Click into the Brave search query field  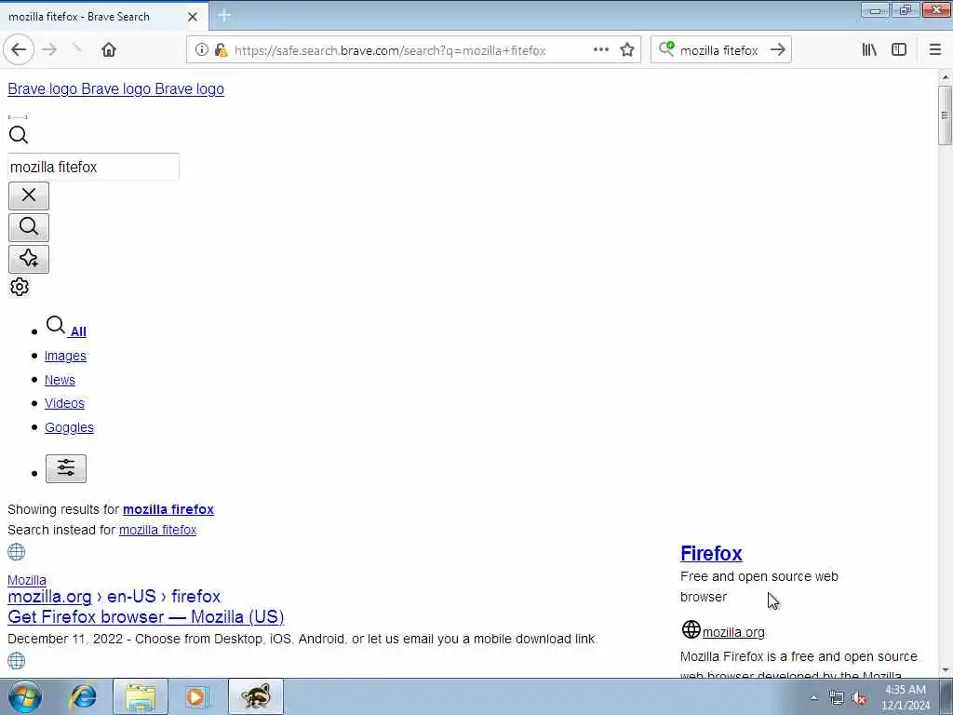pos(94,167)
